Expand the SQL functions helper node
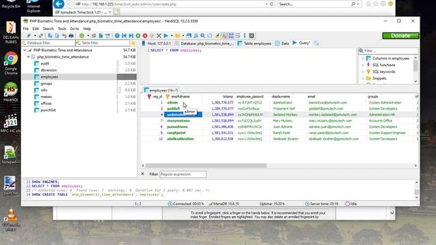Screen dimensions: 436x245 362,65
